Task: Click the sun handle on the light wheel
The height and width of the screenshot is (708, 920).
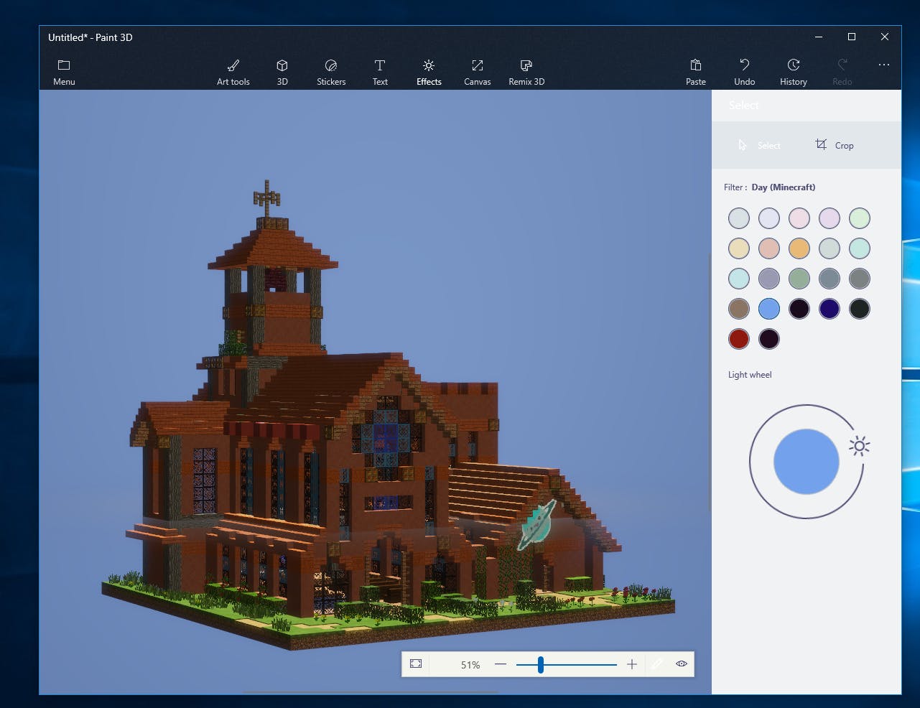Action: 859,446
